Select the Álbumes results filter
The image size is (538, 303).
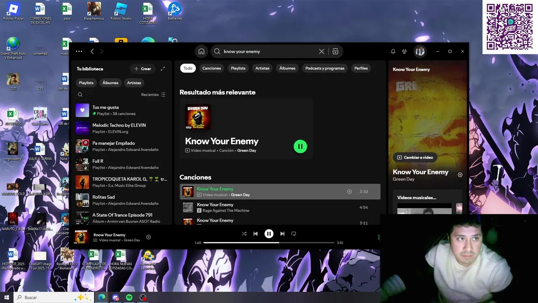287,68
